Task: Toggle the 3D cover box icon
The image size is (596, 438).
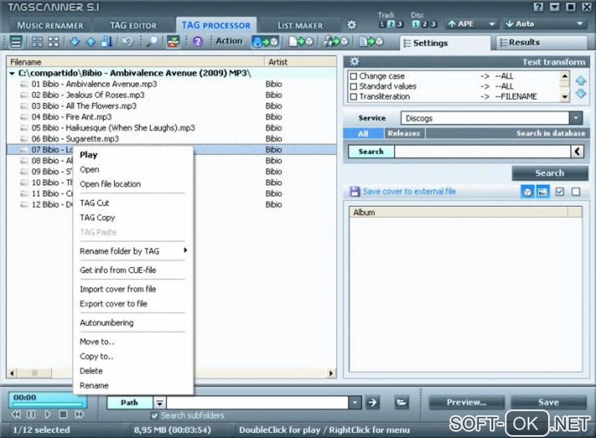Action: 528,192
